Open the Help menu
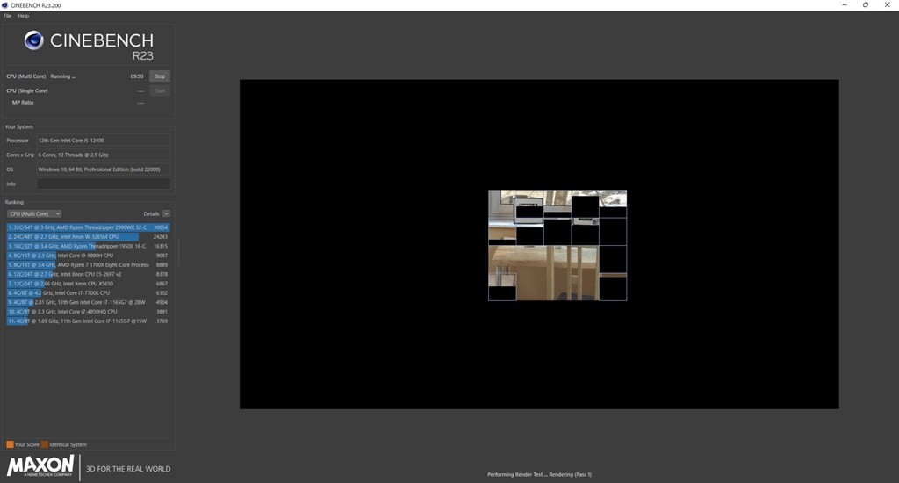This screenshot has width=899, height=483. pos(24,16)
